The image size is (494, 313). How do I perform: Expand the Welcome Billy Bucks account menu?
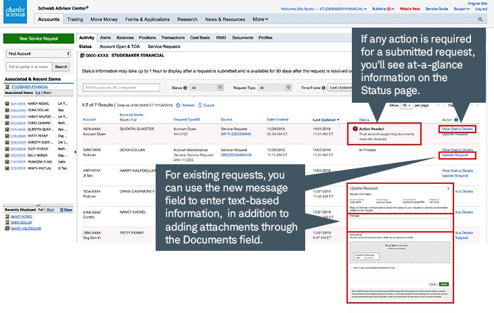tap(324, 9)
